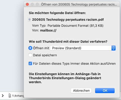Click the filename '200605 Technology perpetuates racism.pdf'
This screenshot has height=100, width=121.
click(x=68, y=20)
